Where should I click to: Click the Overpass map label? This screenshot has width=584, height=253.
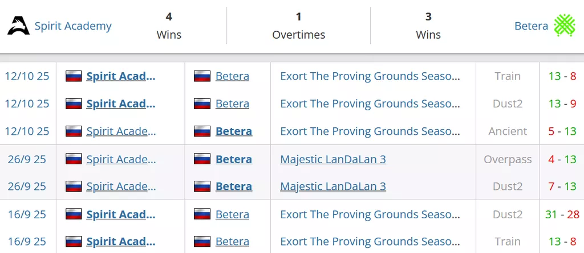(x=508, y=159)
